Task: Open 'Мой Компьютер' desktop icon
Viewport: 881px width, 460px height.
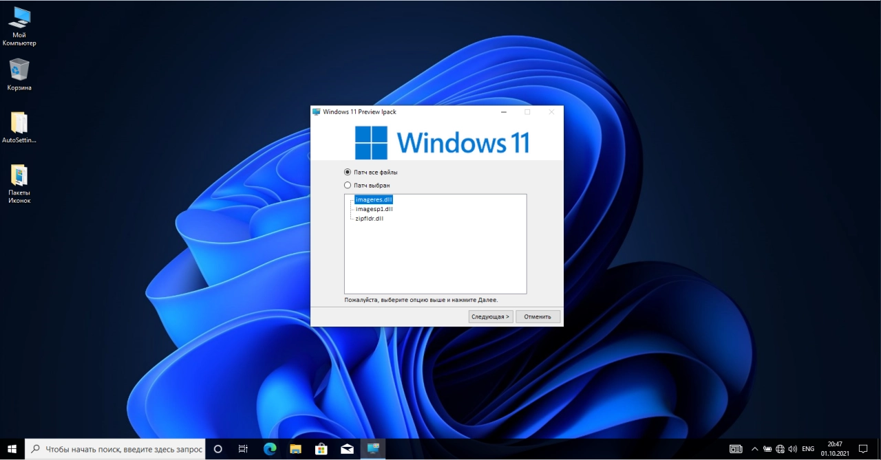Action: click(19, 27)
